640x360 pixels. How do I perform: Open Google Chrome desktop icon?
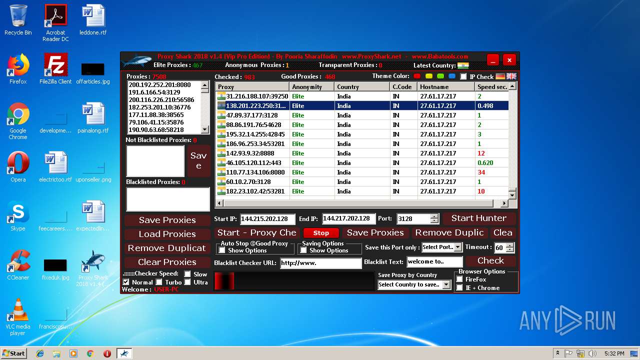[x=18, y=121]
